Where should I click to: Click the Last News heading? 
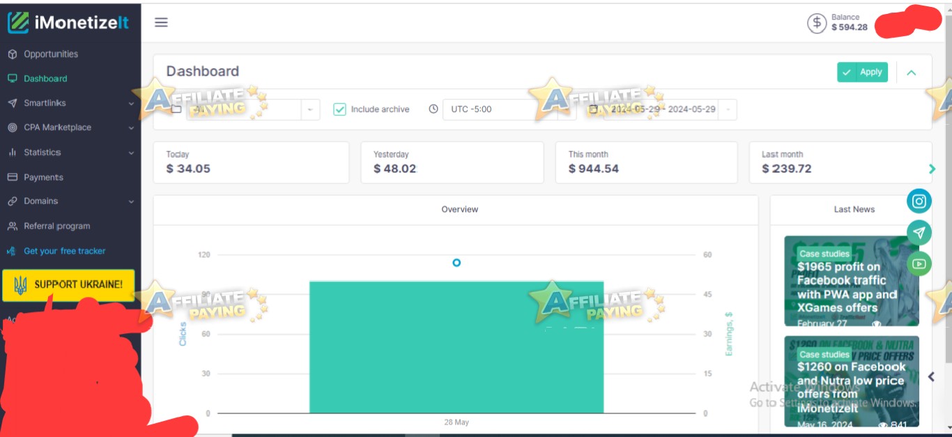click(x=854, y=209)
